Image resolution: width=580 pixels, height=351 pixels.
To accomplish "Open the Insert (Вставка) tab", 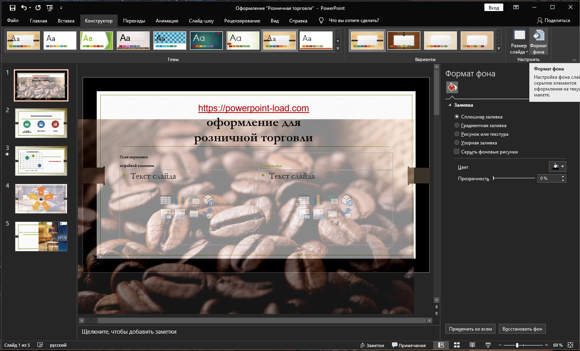I will click(x=66, y=20).
